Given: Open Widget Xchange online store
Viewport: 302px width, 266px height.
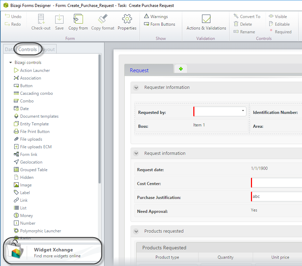Looking at the screenshot, I should coord(52,252).
